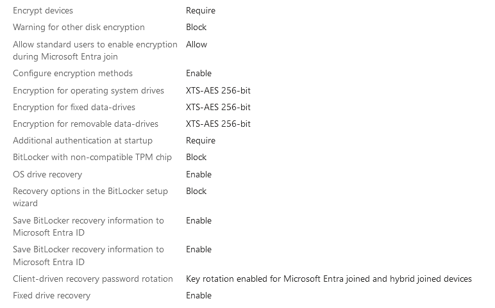Screen dimensions: 495x308
Task: Click XTS-AES 256-bit for removable data-drives
Action: [218, 124]
